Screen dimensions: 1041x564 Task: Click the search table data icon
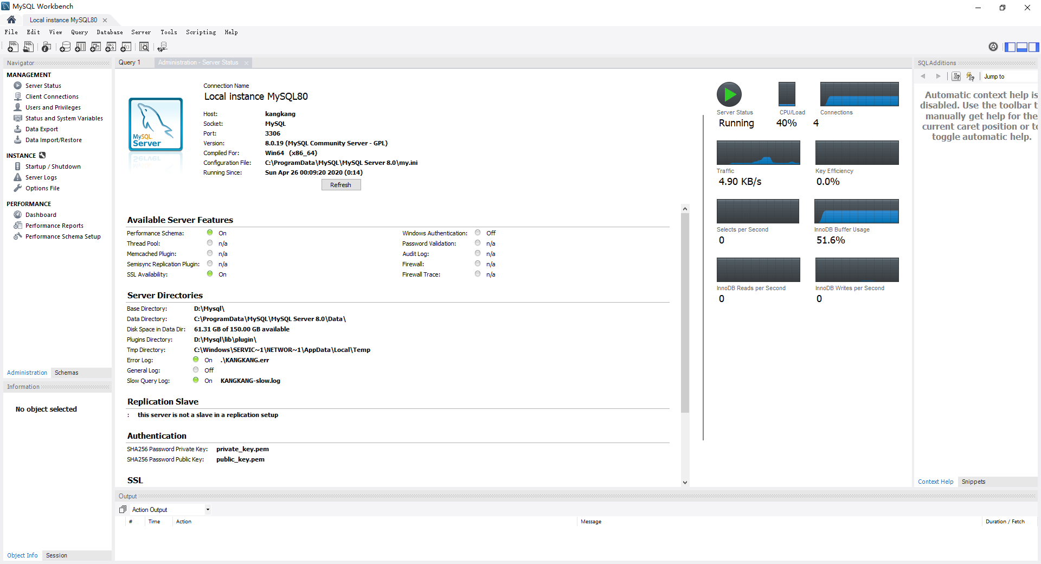pyautogui.click(x=144, y=47)
